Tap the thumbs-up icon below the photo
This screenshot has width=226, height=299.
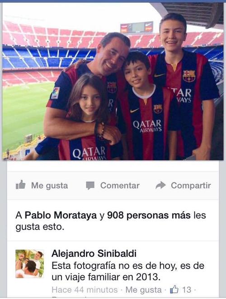pos(20,185)
